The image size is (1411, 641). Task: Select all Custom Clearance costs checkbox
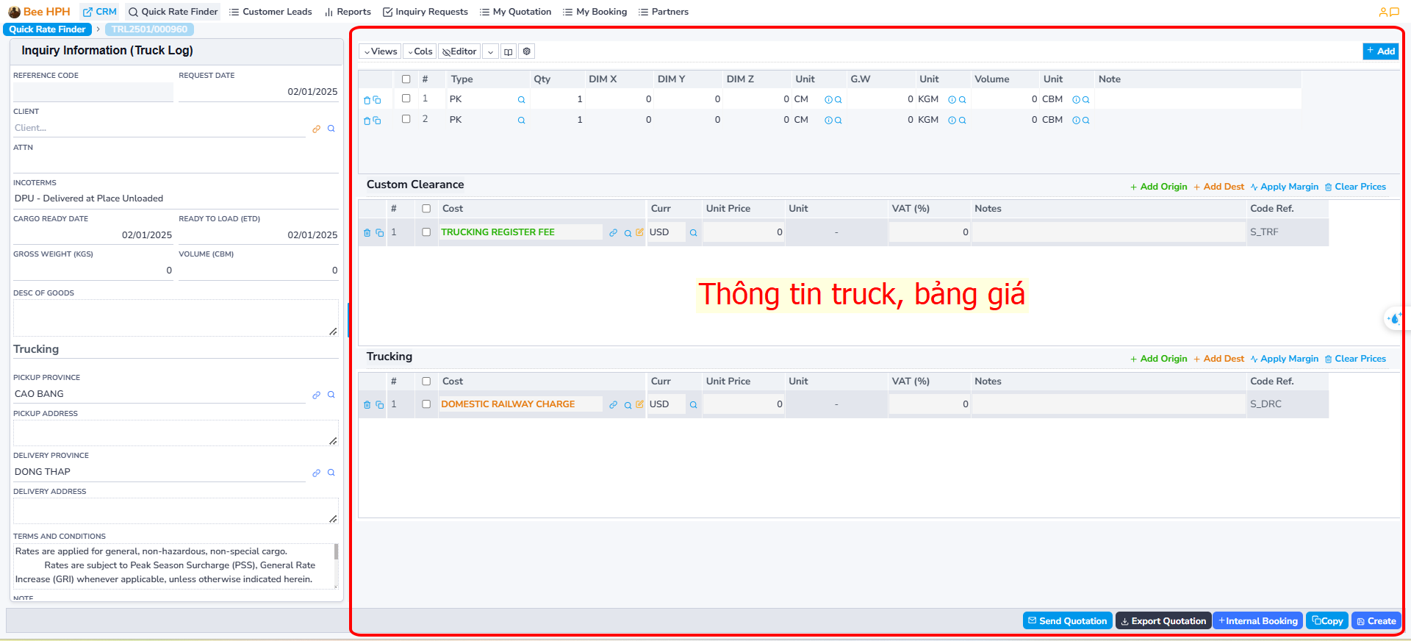click(x=426, y=209)
